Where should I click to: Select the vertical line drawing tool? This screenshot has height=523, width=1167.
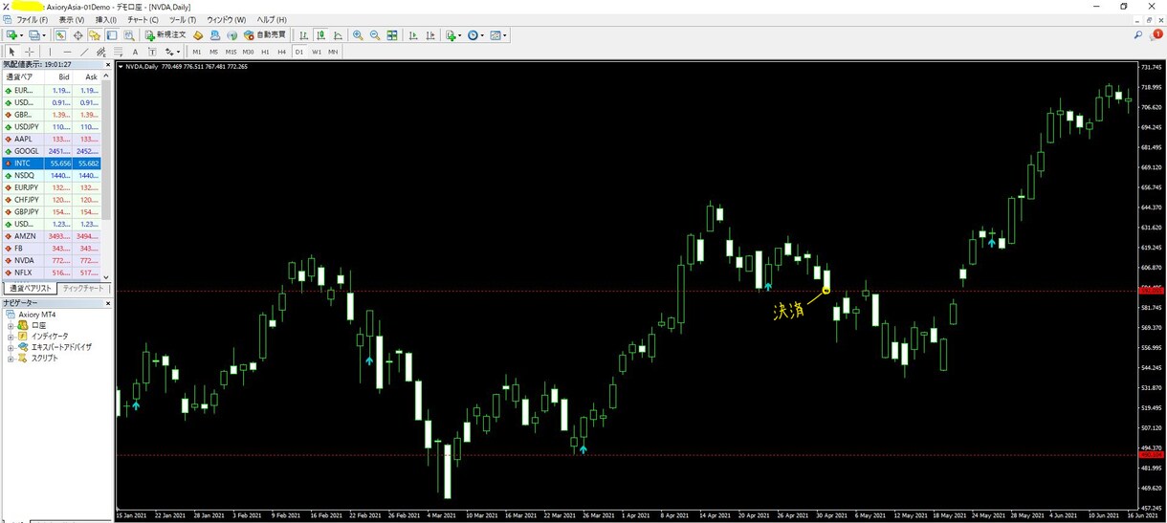coord(51,52)
